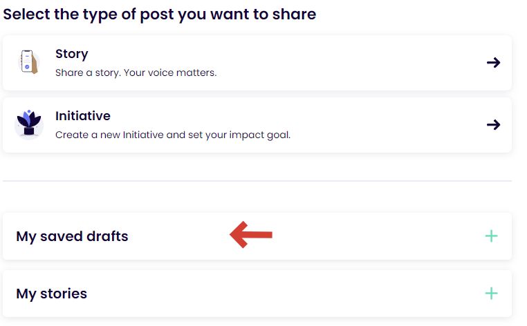
Task: Select the Initiative title text
Action: (83, 116)
